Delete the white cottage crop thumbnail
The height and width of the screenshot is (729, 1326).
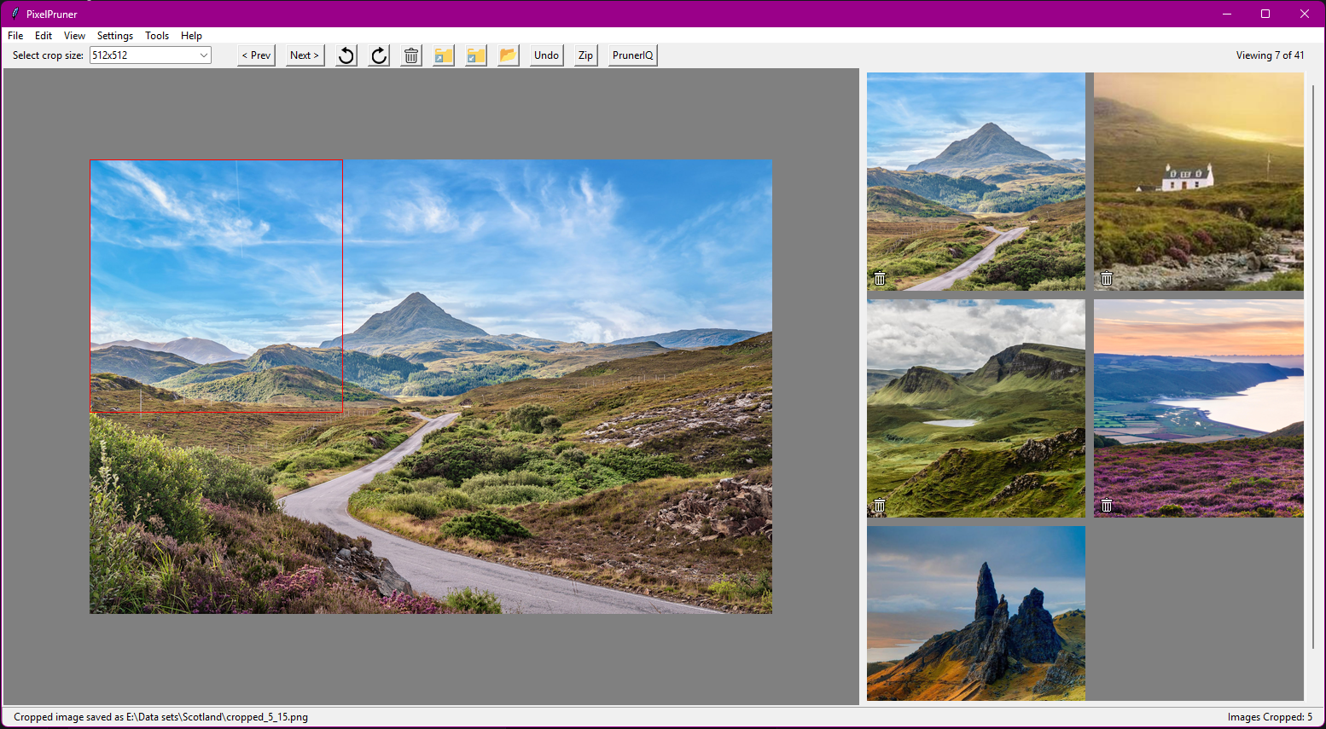(1107, 279)
